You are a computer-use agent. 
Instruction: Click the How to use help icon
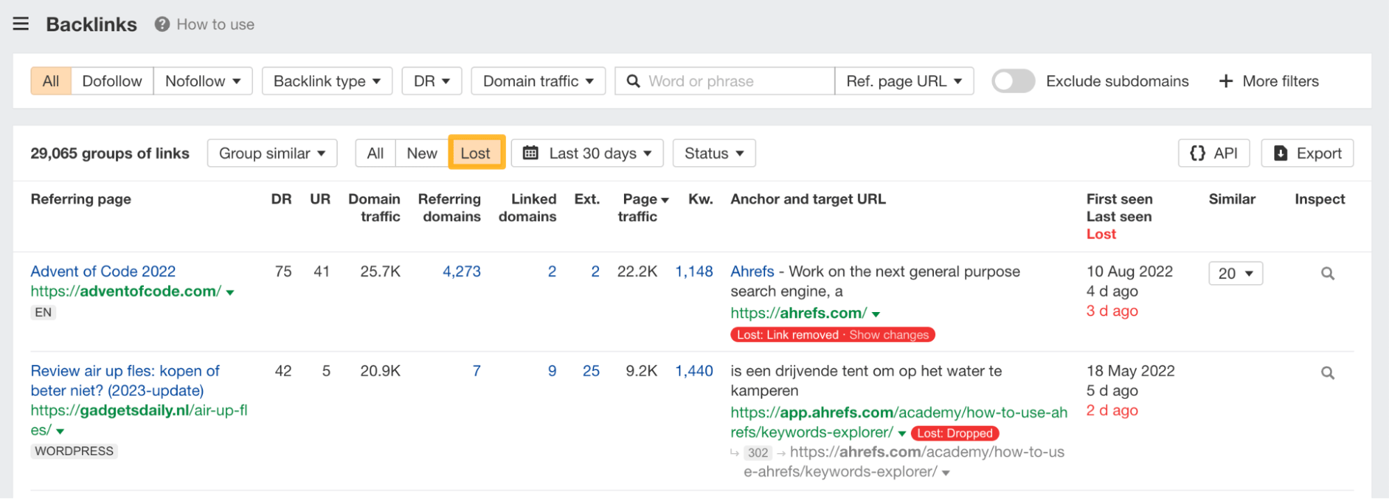[162, 24]
